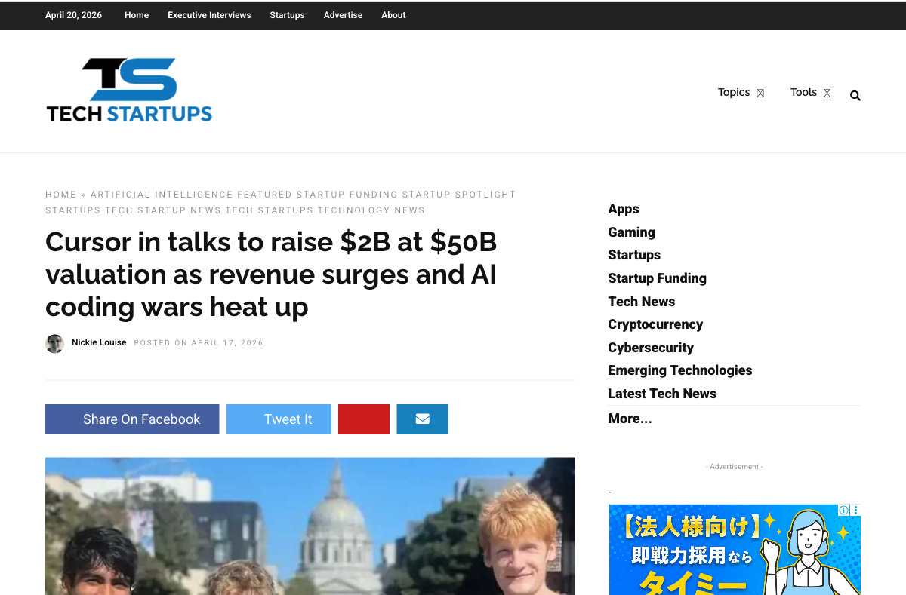Viewport: 906px width, 595px height.
Task: Open Startup Funding sidebar link
Action: coord(657,278)
